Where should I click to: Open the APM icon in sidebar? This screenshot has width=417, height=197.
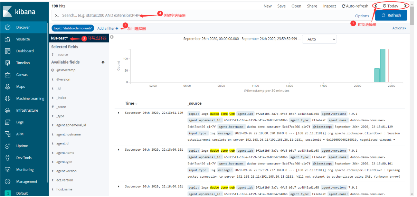(8, 134)
